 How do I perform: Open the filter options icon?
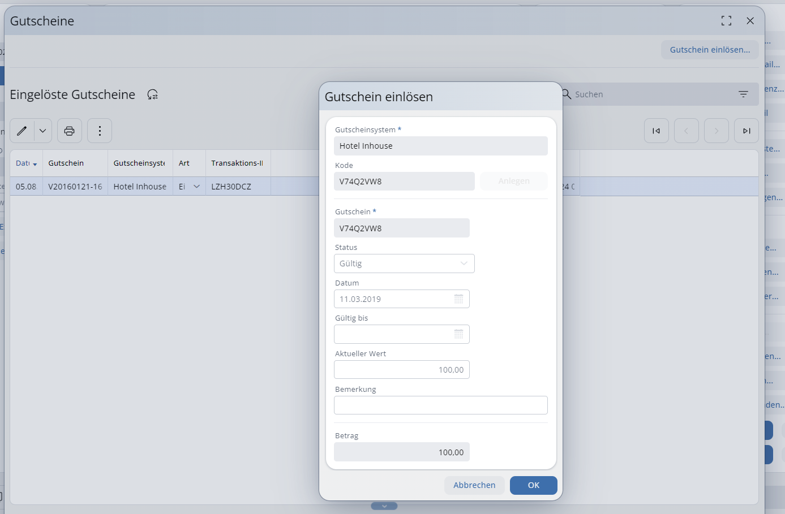743,94
